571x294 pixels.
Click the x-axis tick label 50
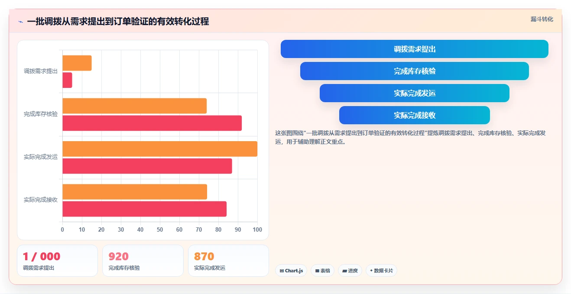[x=160, y=230]
